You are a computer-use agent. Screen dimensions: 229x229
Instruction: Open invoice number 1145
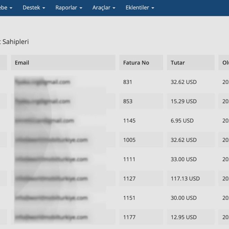129,121
